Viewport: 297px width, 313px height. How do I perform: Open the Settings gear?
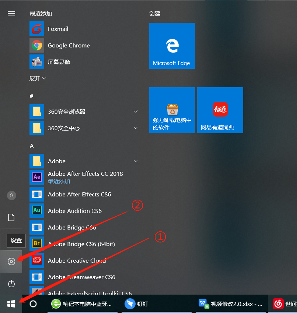pos(11,262)
